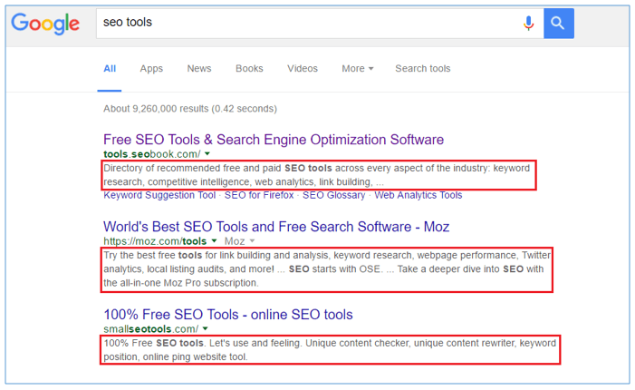Open the News tab
This screenshot has height=390, width=635.
(x=199, y=69)
